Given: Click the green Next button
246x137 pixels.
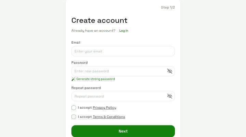Looking at the screenshot, I should click(x=123, y=131).
